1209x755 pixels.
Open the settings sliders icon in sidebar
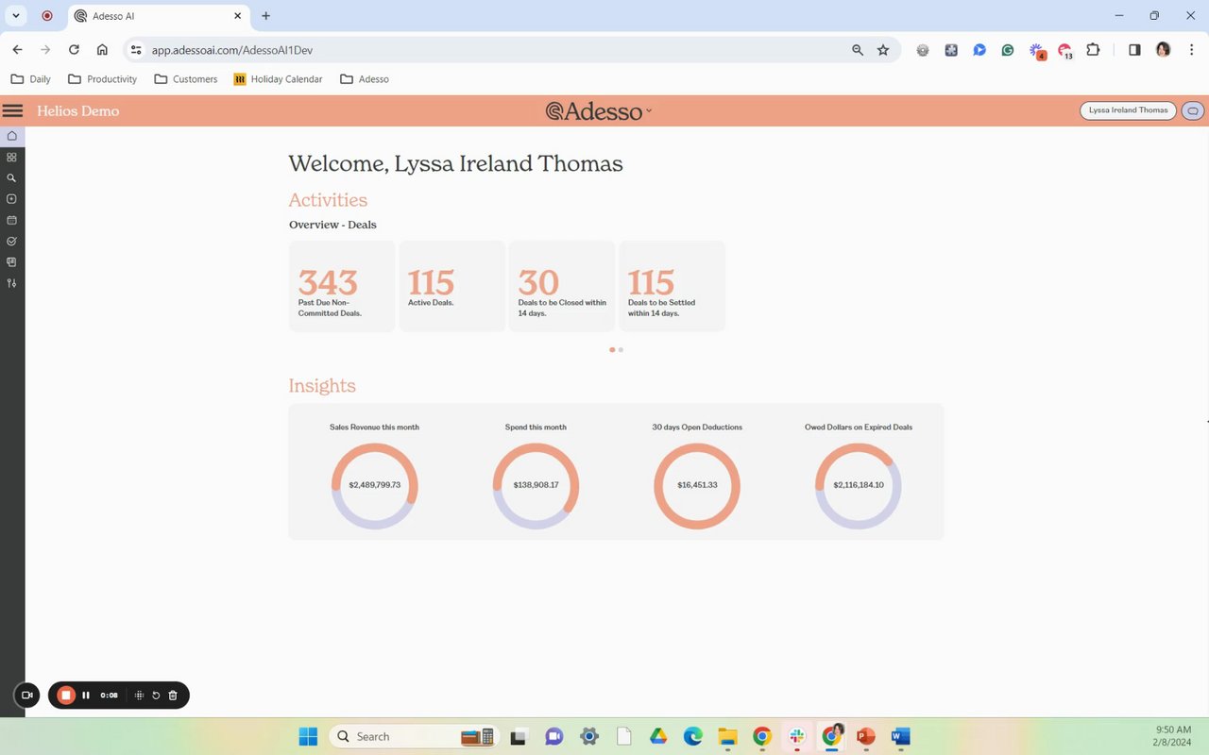[12, 283]
